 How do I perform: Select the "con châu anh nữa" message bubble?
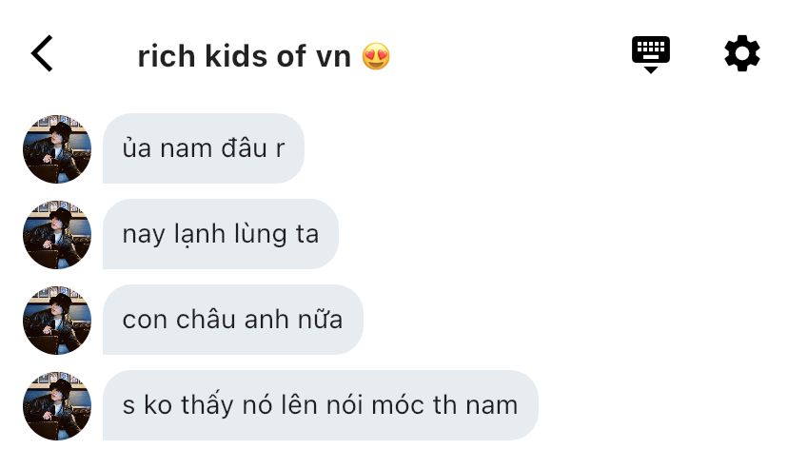tap(232, 320)
